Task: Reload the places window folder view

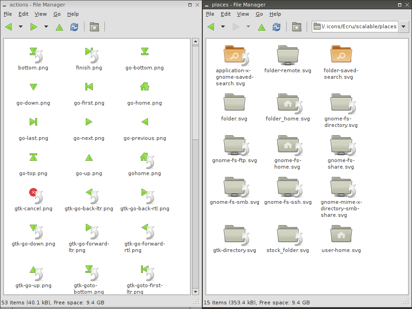Action: [x=276, y=27]
